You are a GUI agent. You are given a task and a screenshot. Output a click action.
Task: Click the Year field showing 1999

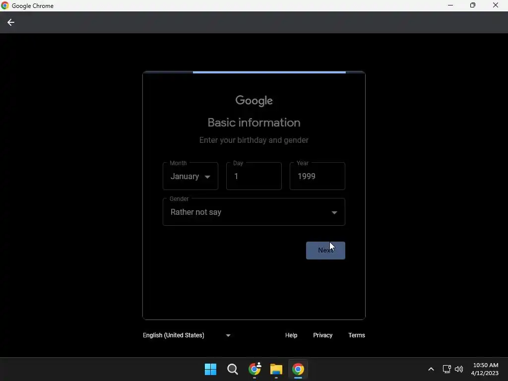click(317, 176)
